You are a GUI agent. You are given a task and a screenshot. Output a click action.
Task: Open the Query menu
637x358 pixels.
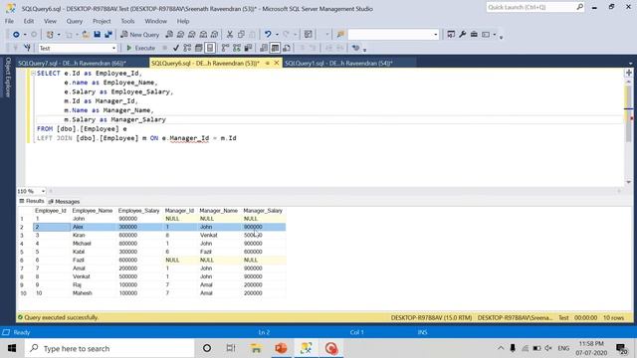(x=75, y=21)
